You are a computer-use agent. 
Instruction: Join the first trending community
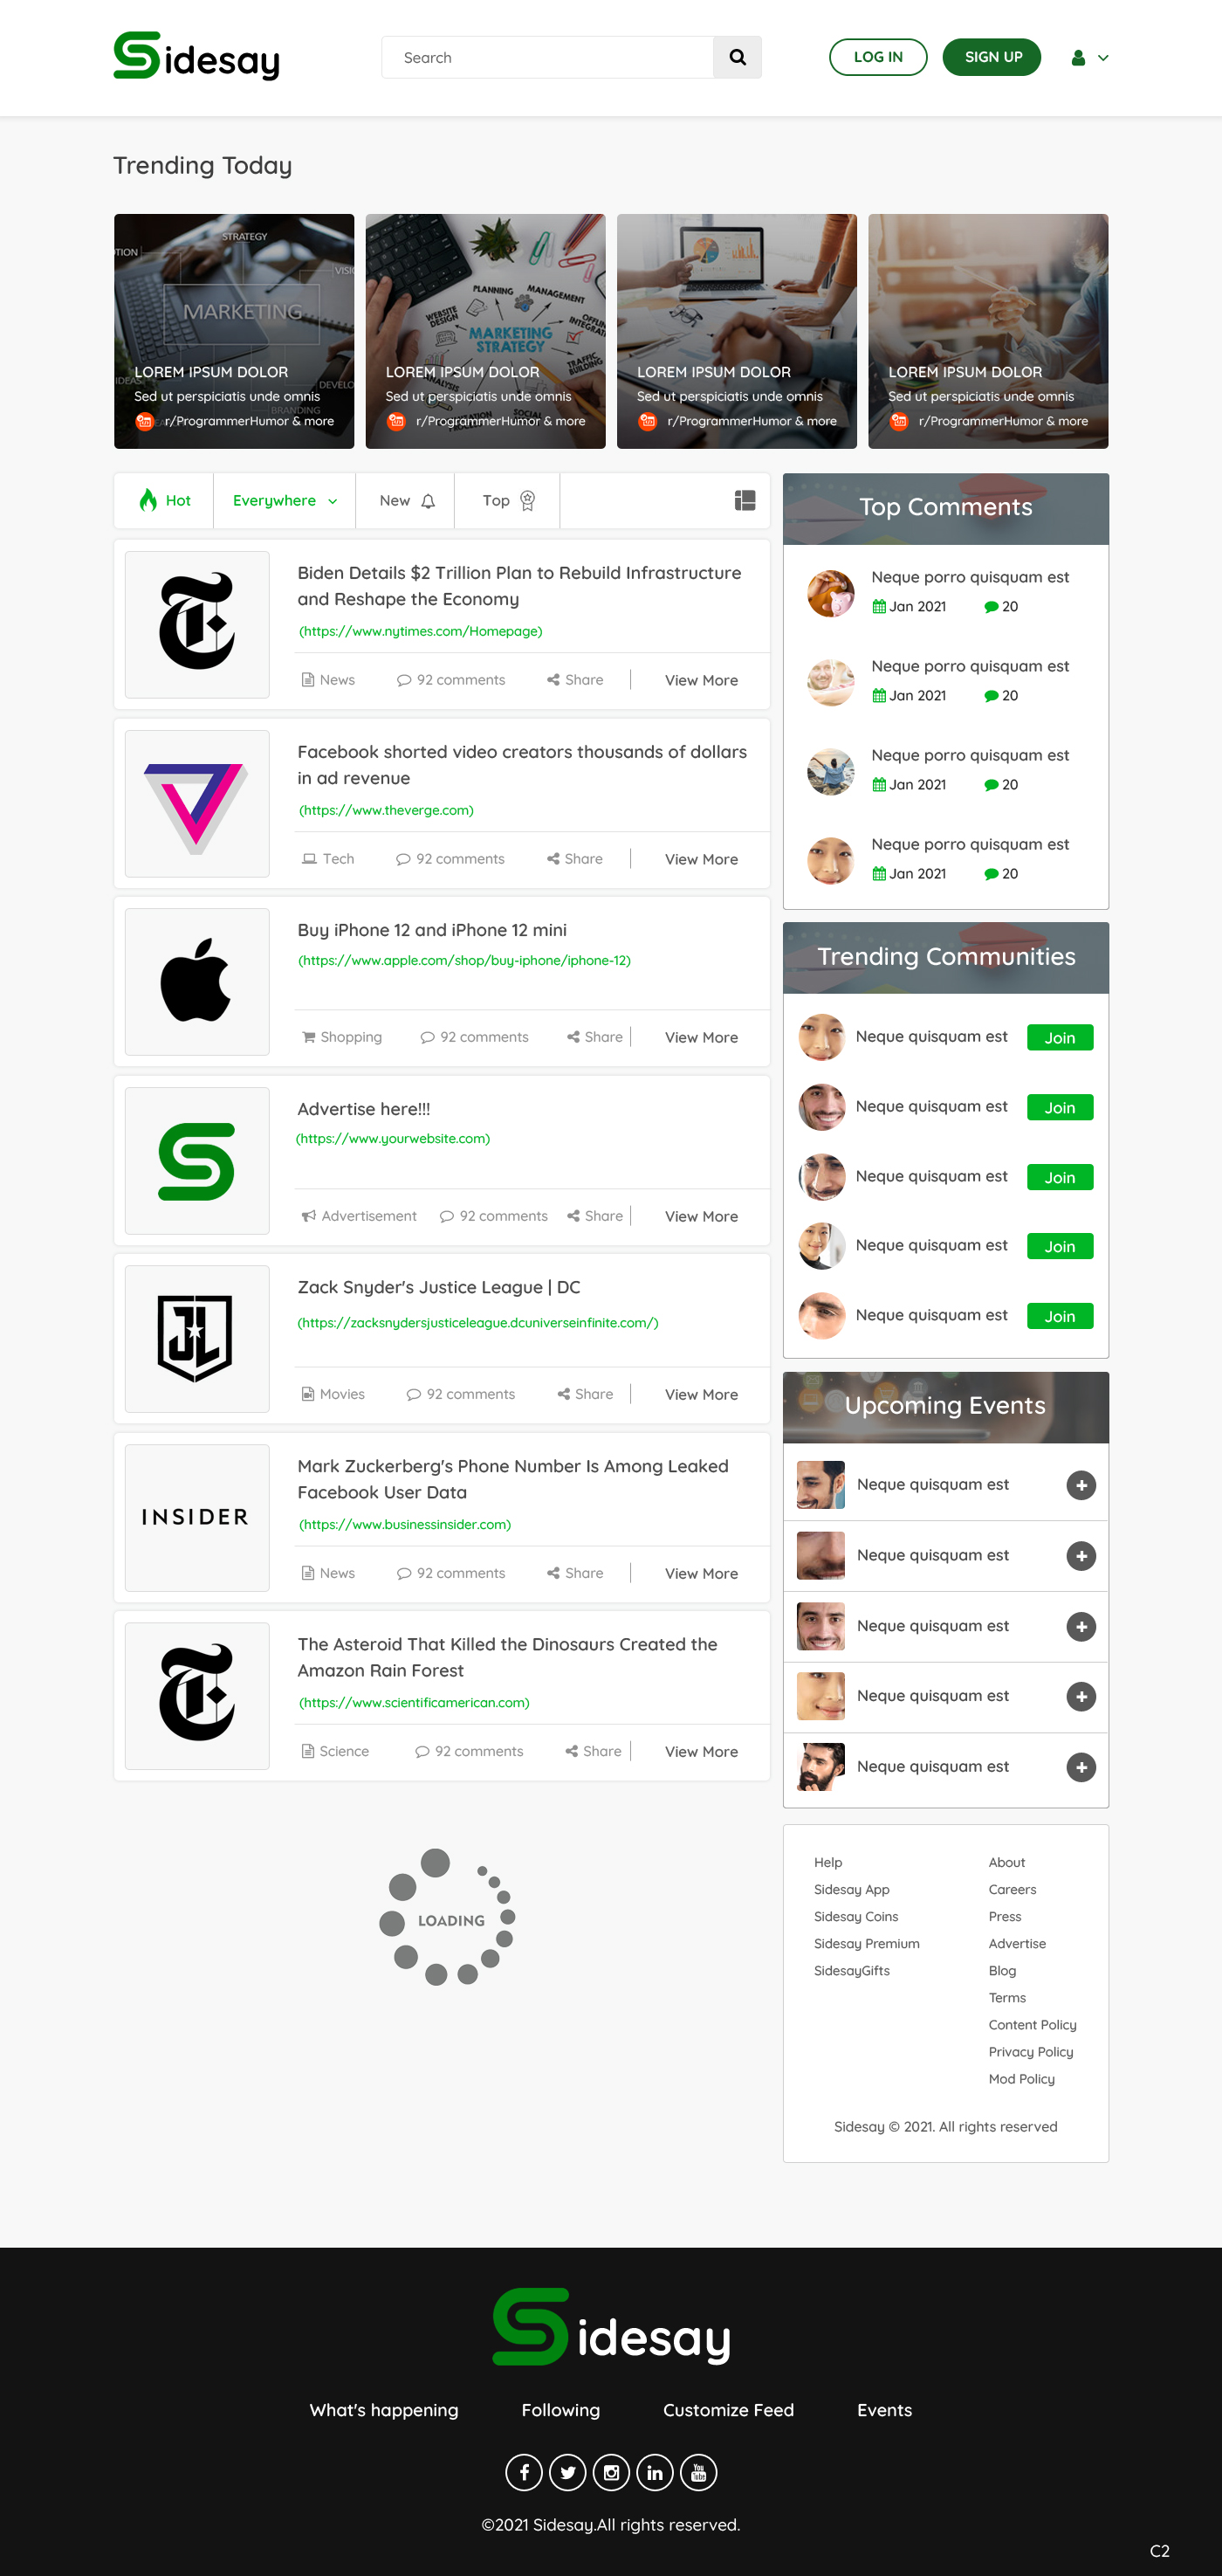[1059, 1037]
